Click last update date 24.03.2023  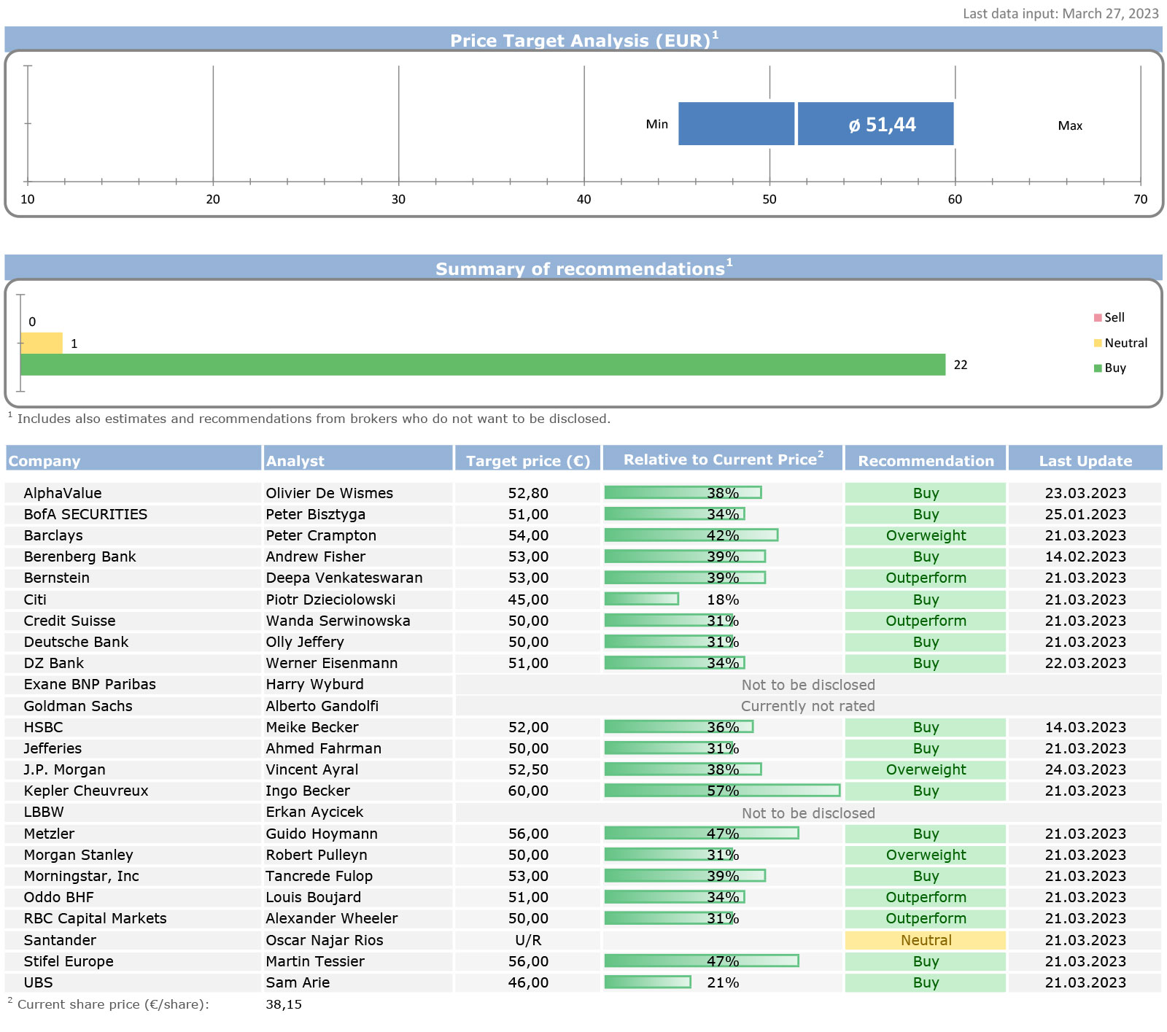pyautogui.click(x=1085, y=769)
